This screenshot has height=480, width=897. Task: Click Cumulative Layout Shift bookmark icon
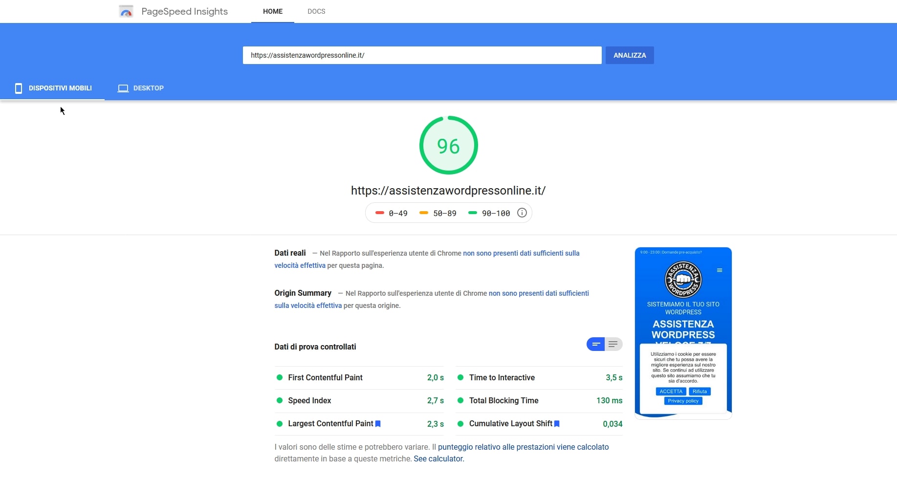pos(557,424)
